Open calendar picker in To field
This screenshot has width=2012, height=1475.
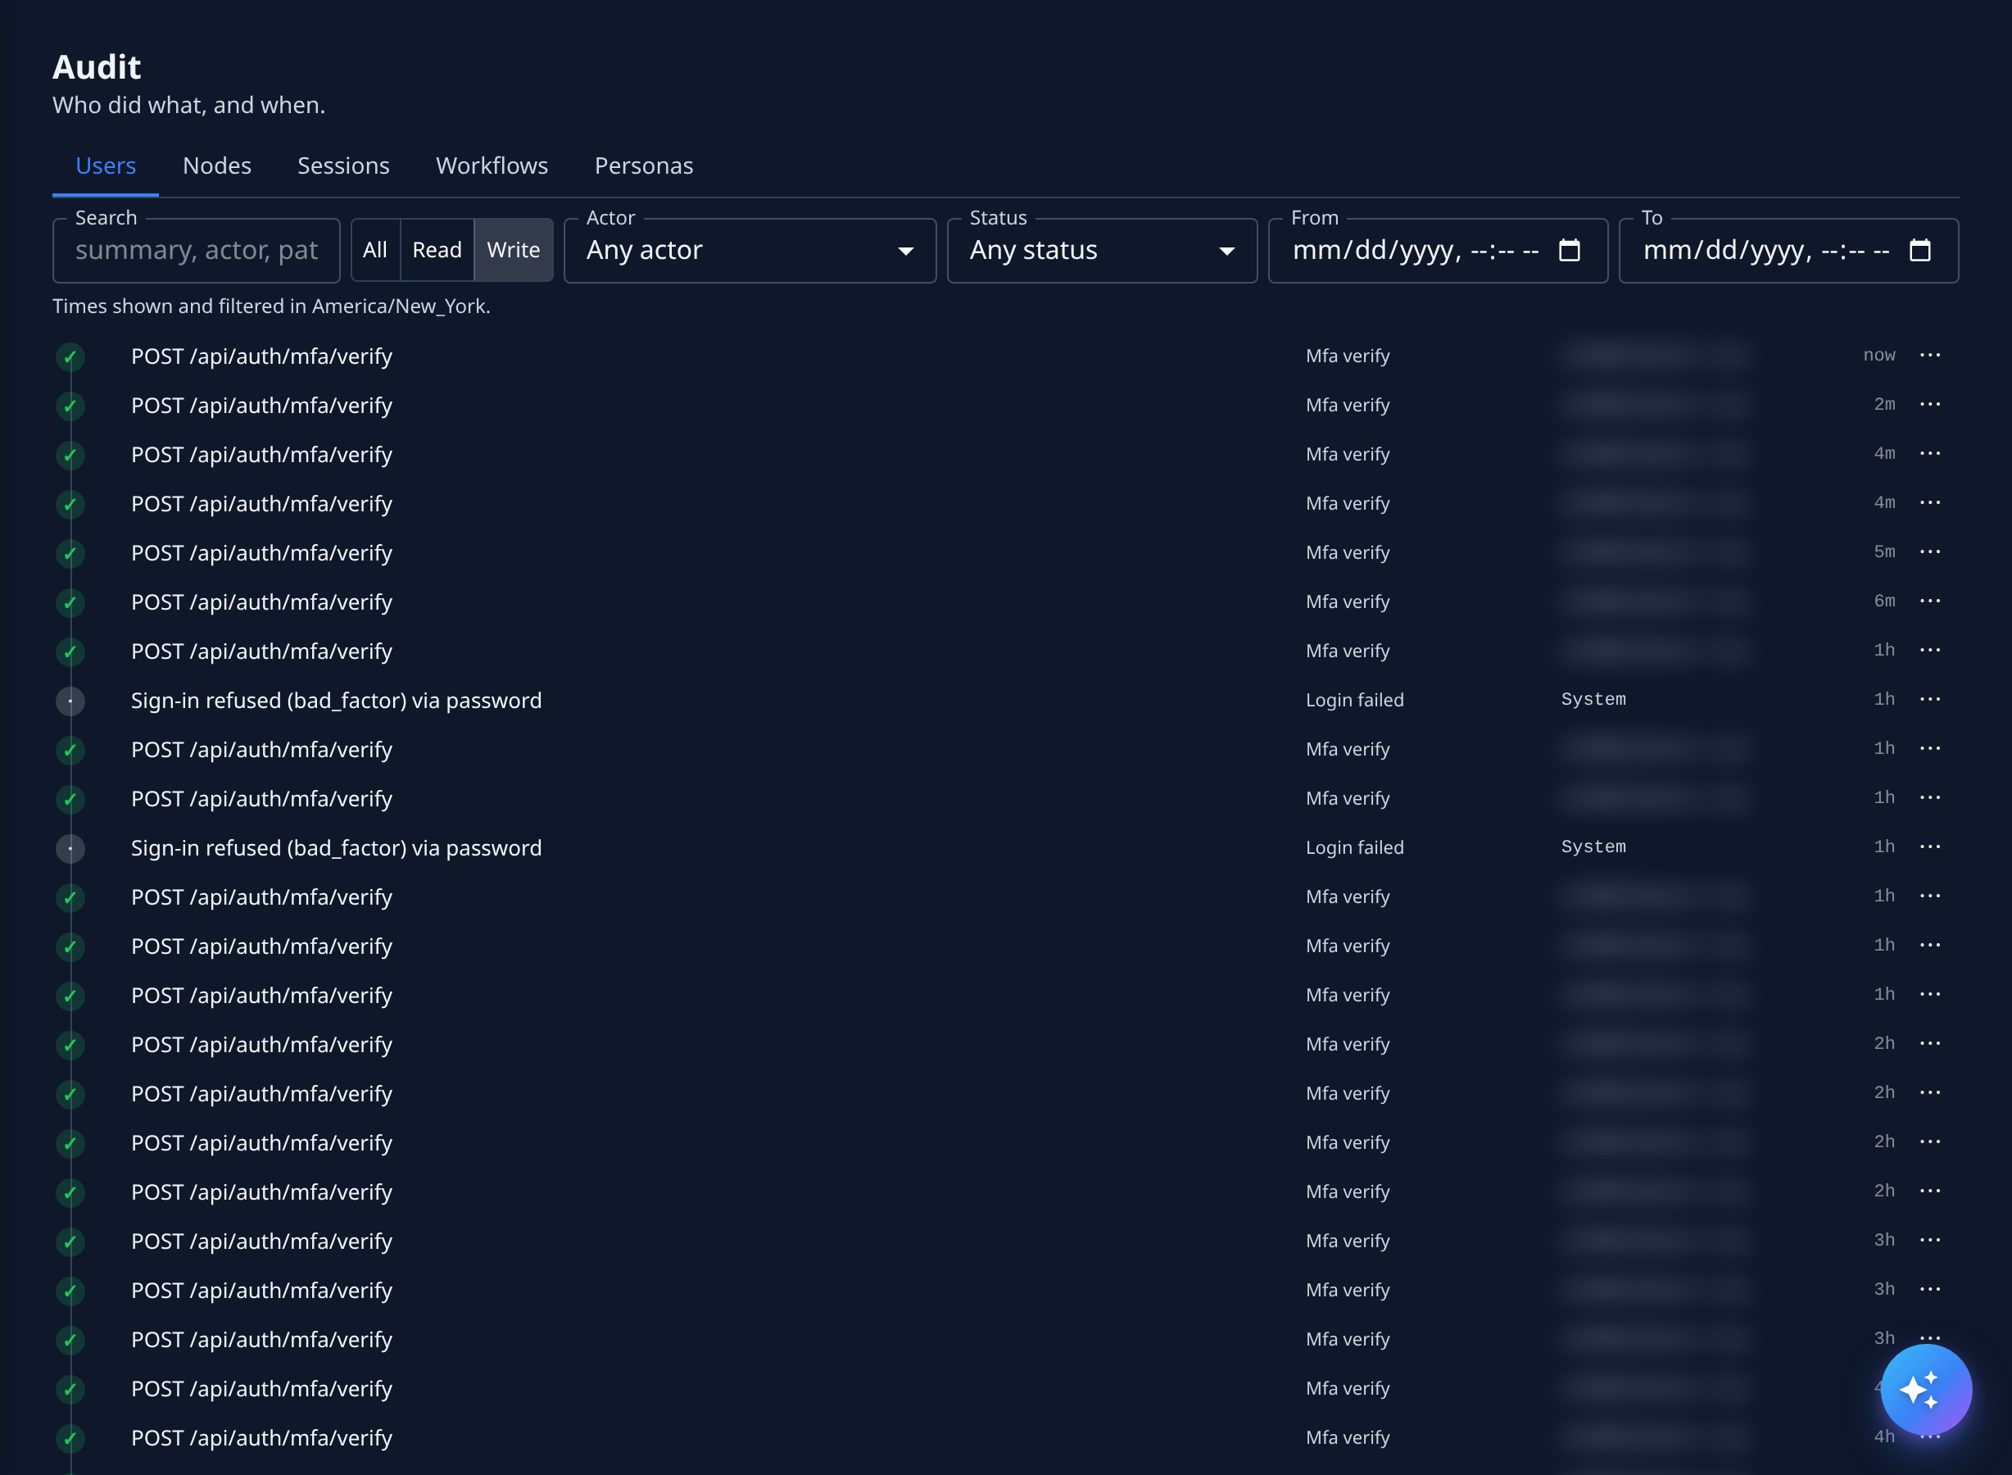(1919, 250)
